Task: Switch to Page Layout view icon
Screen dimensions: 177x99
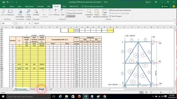Action: (x=146, y=92)
